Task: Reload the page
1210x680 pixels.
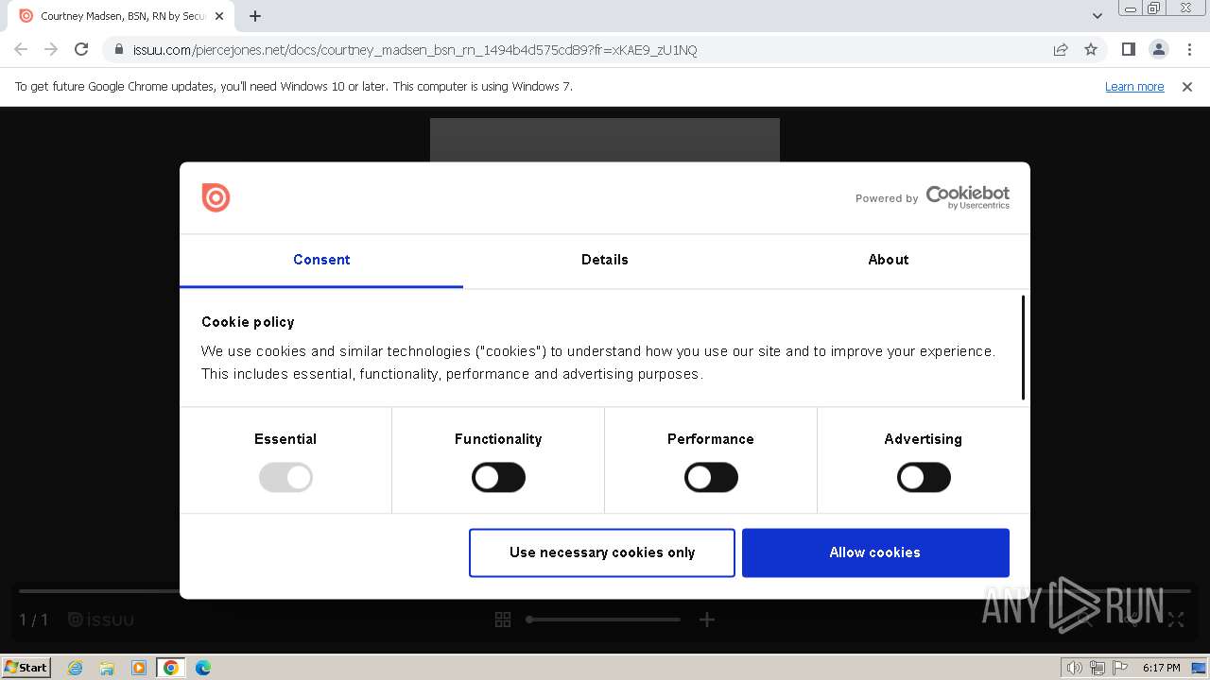Action: click(81, 49)
